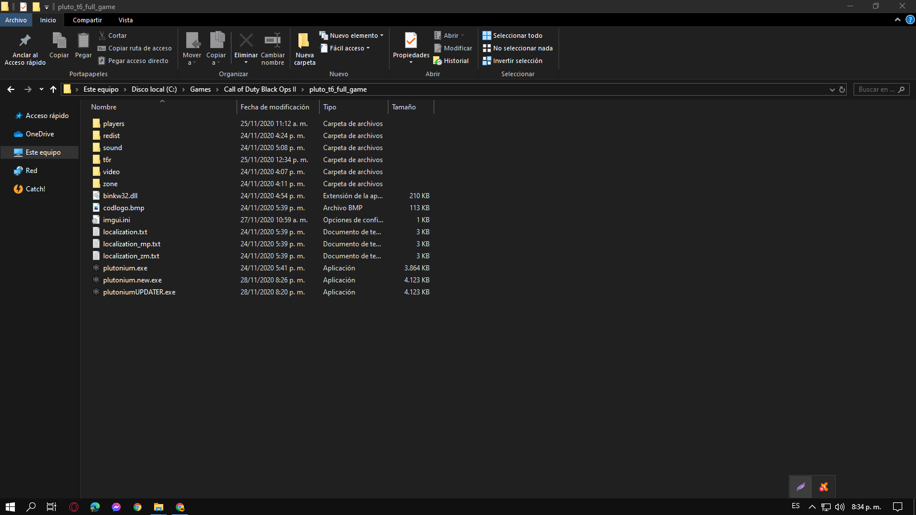Image resolution: width=916 pixels, height=515 pixels.
Task: Go back with the left arrow
Action: coord(11,89)
